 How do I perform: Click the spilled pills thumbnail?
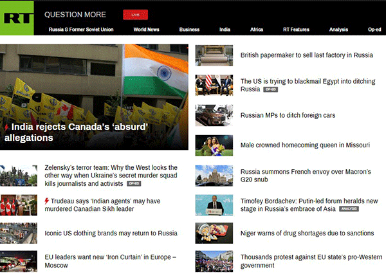pos(214,233)
